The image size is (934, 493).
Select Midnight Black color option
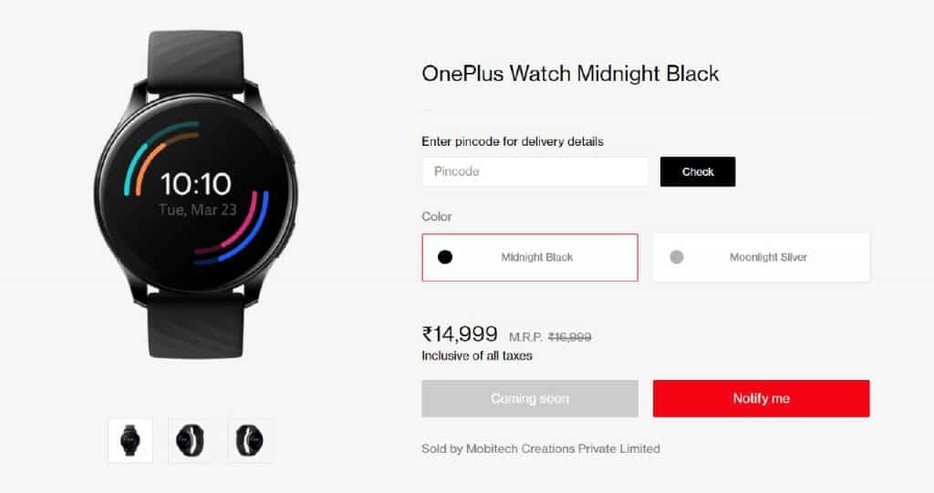pyautogui.click(x=530, y=257)
